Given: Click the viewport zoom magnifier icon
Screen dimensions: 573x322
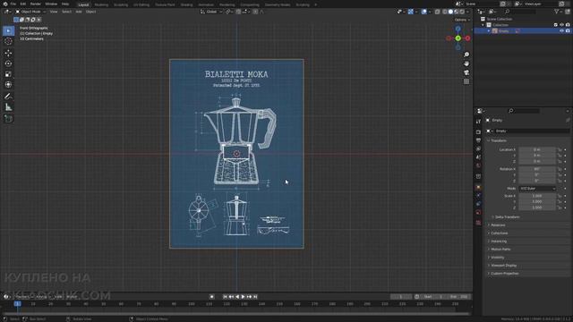Looking at the screenshot, I should (466, 55).
